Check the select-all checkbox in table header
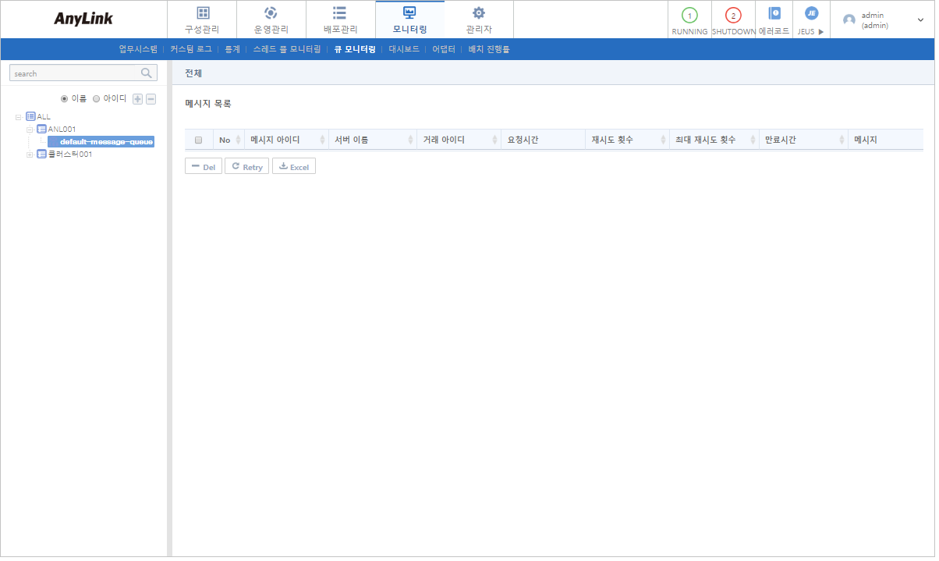The image size is (939, 561). (x=198, y=140)
